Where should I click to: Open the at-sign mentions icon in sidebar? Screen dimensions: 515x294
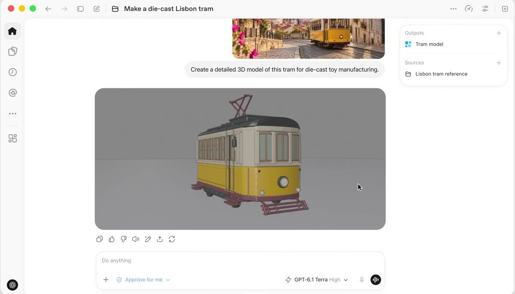click(x=12, y=93)
